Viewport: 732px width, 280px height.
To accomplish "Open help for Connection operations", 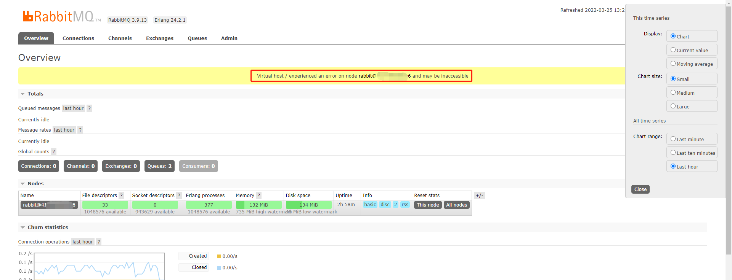I will coord(99,242).
